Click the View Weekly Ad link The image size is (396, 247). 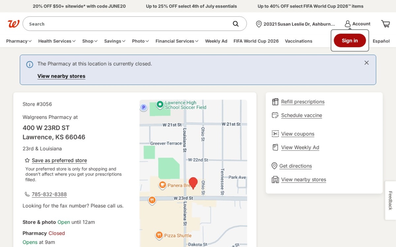click(300, 147)
